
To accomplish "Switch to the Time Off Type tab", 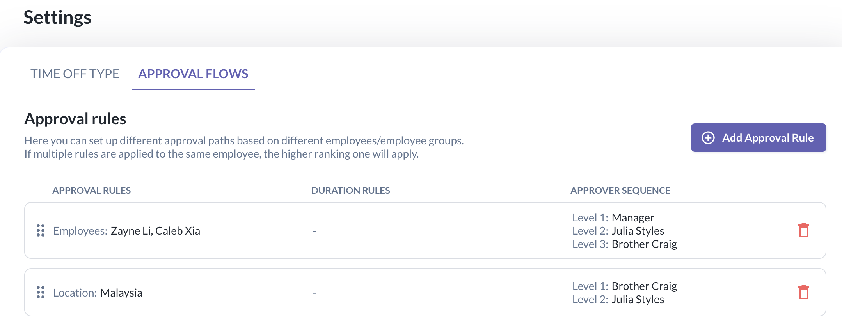I will 75,74.
